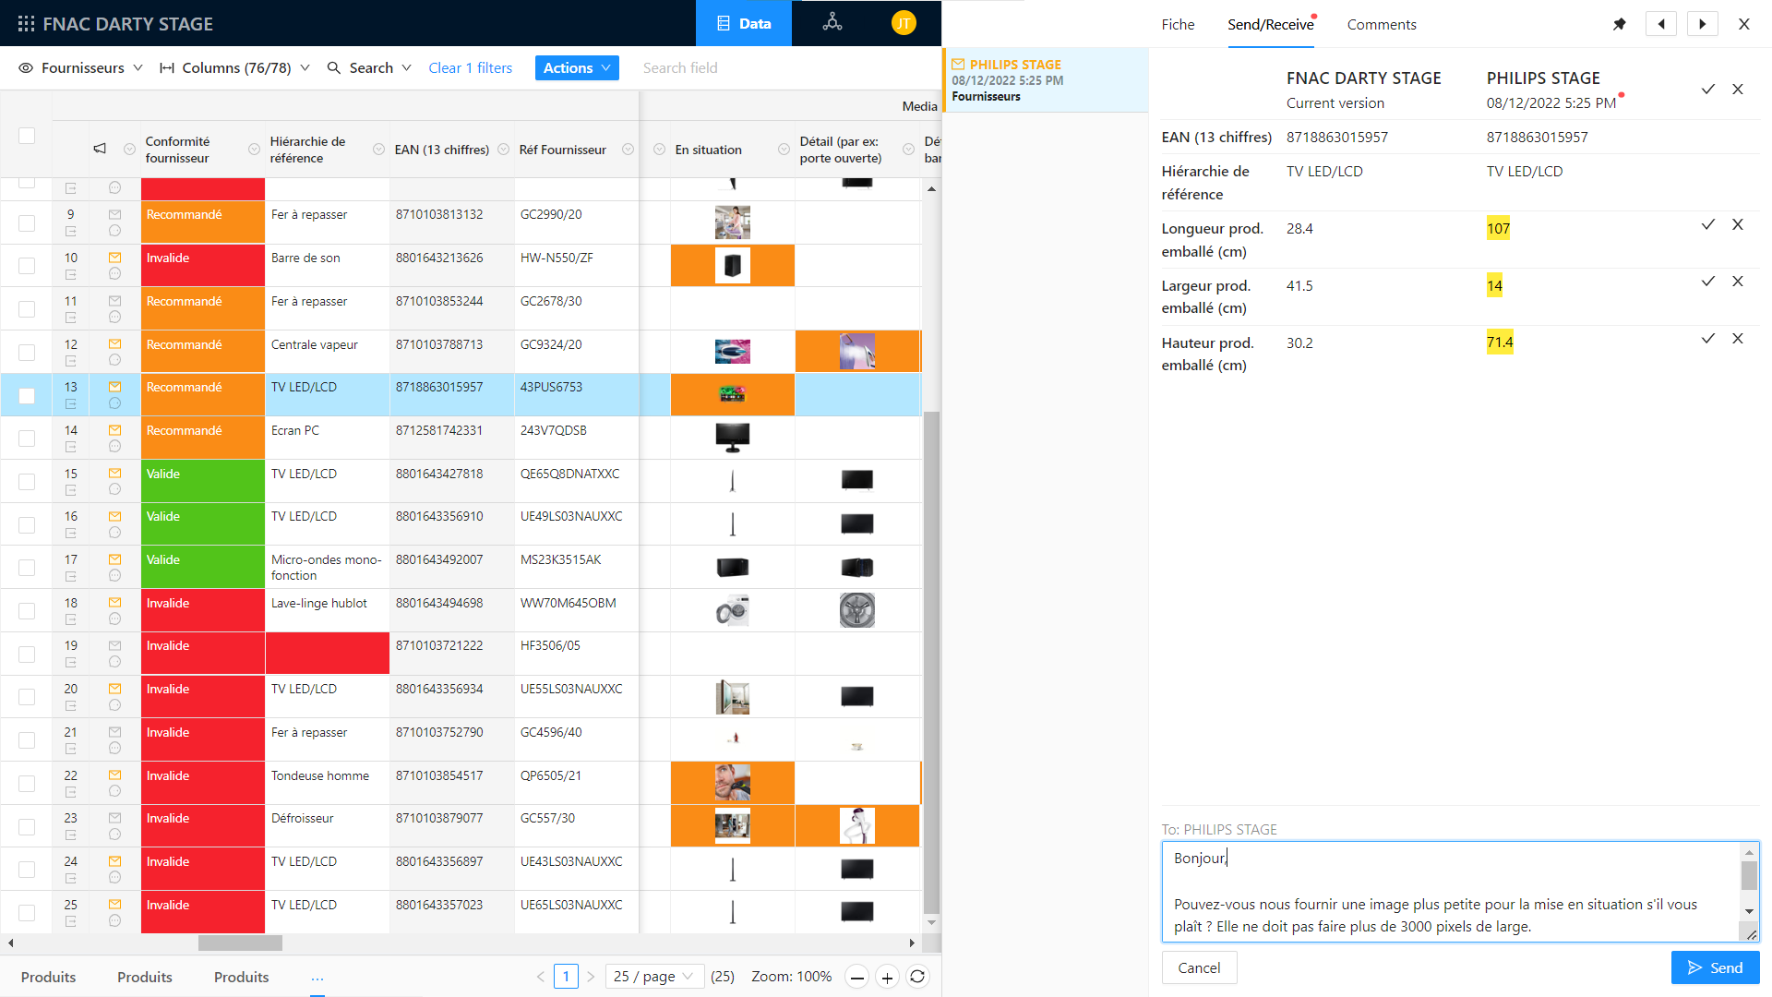The image size is (1772, 997).
Task: Go to next record arrow
Action: pos(1703,24)
